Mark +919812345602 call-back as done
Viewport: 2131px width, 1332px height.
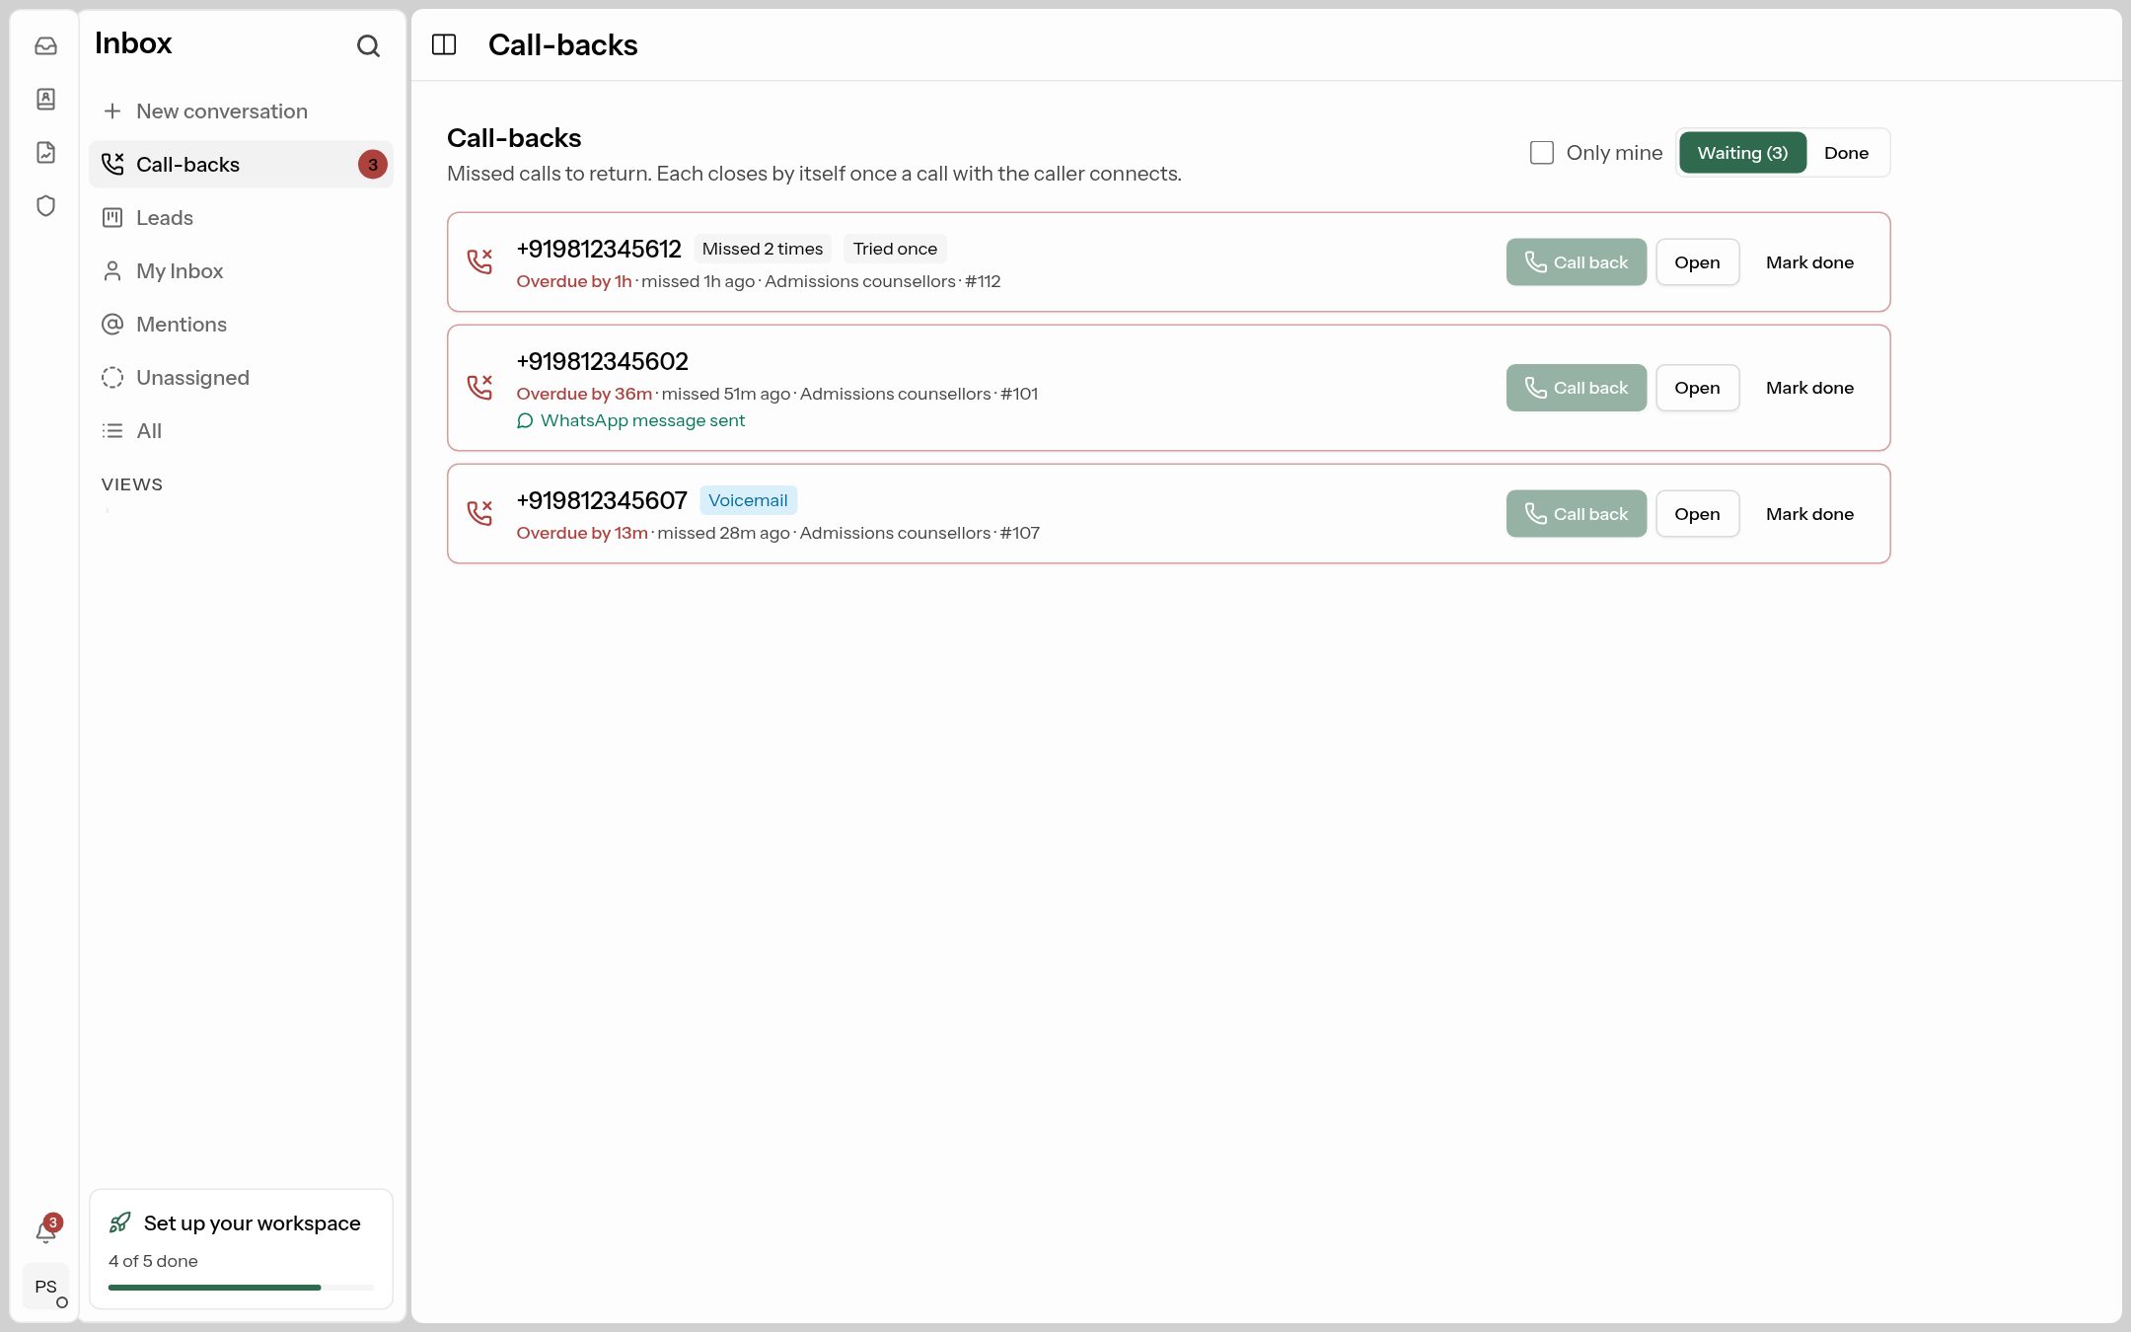click(1809, 387)
